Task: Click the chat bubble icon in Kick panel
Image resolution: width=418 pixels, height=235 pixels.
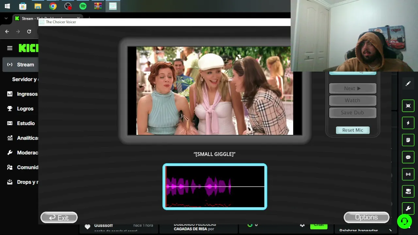Action: [x=408, y=157]
